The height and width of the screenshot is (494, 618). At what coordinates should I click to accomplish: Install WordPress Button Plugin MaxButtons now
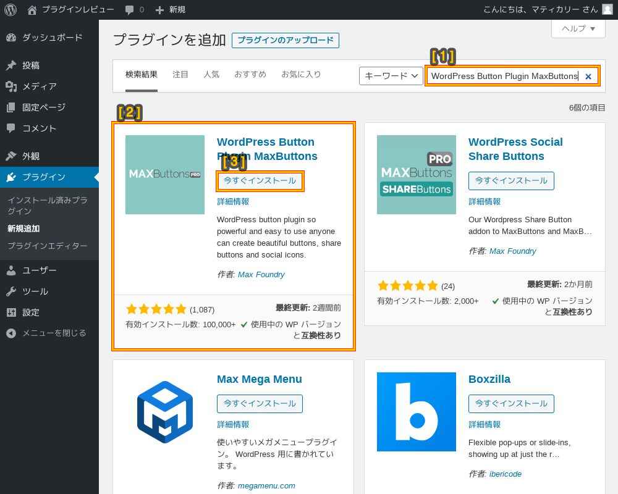pyautogui.click(x=260, y=181)
